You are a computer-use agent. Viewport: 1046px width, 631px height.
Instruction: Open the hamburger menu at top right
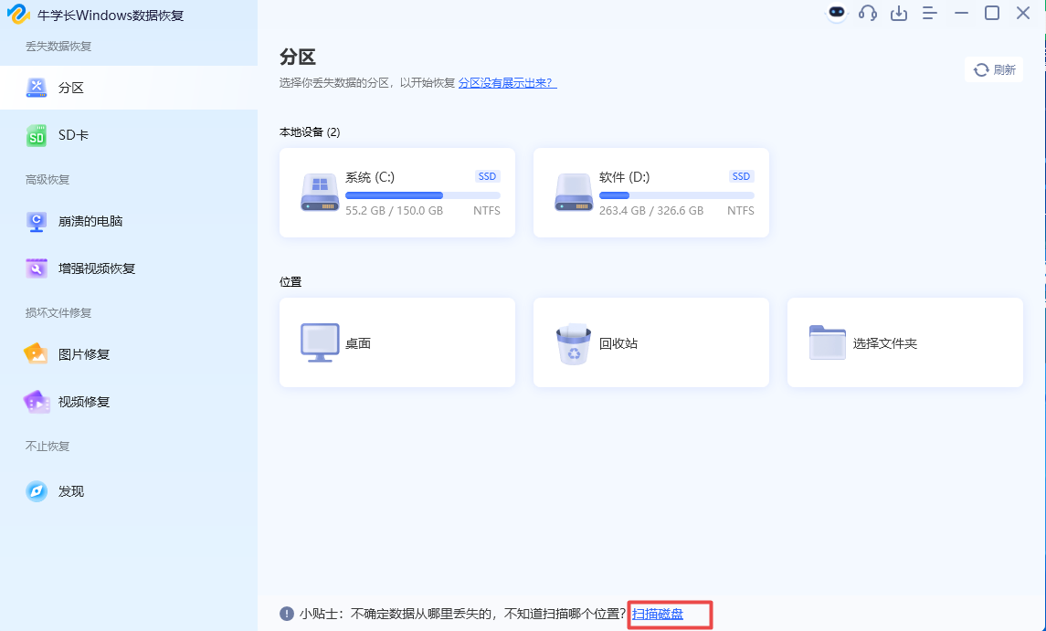pos(930,14)
